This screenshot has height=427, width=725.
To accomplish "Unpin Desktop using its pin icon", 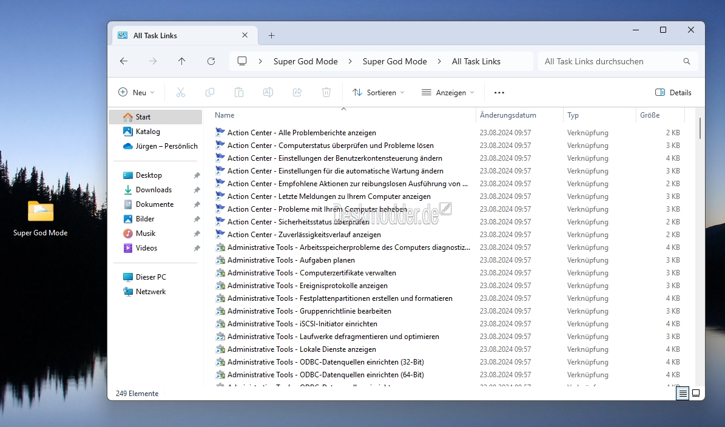I will pos(197,175).
